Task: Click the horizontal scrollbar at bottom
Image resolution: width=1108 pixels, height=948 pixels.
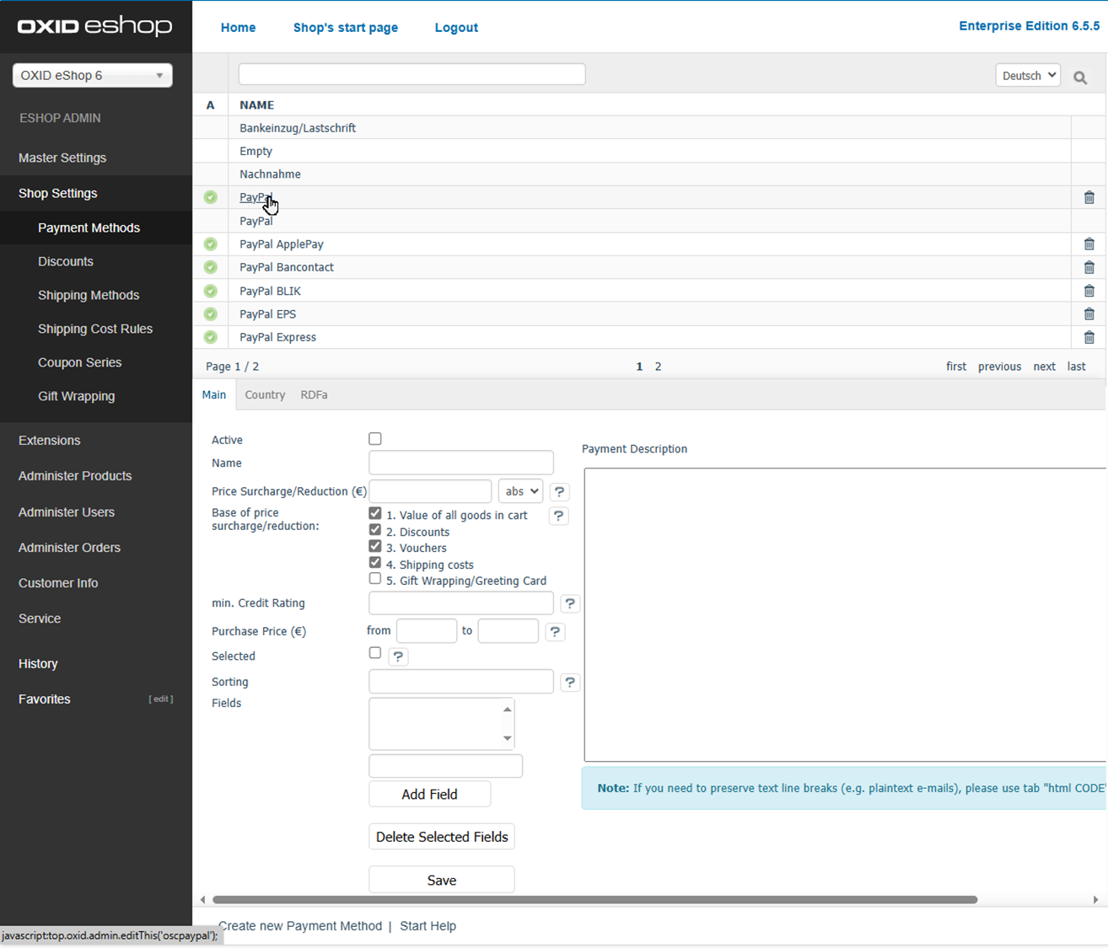Action: click(x=594, y=899)
